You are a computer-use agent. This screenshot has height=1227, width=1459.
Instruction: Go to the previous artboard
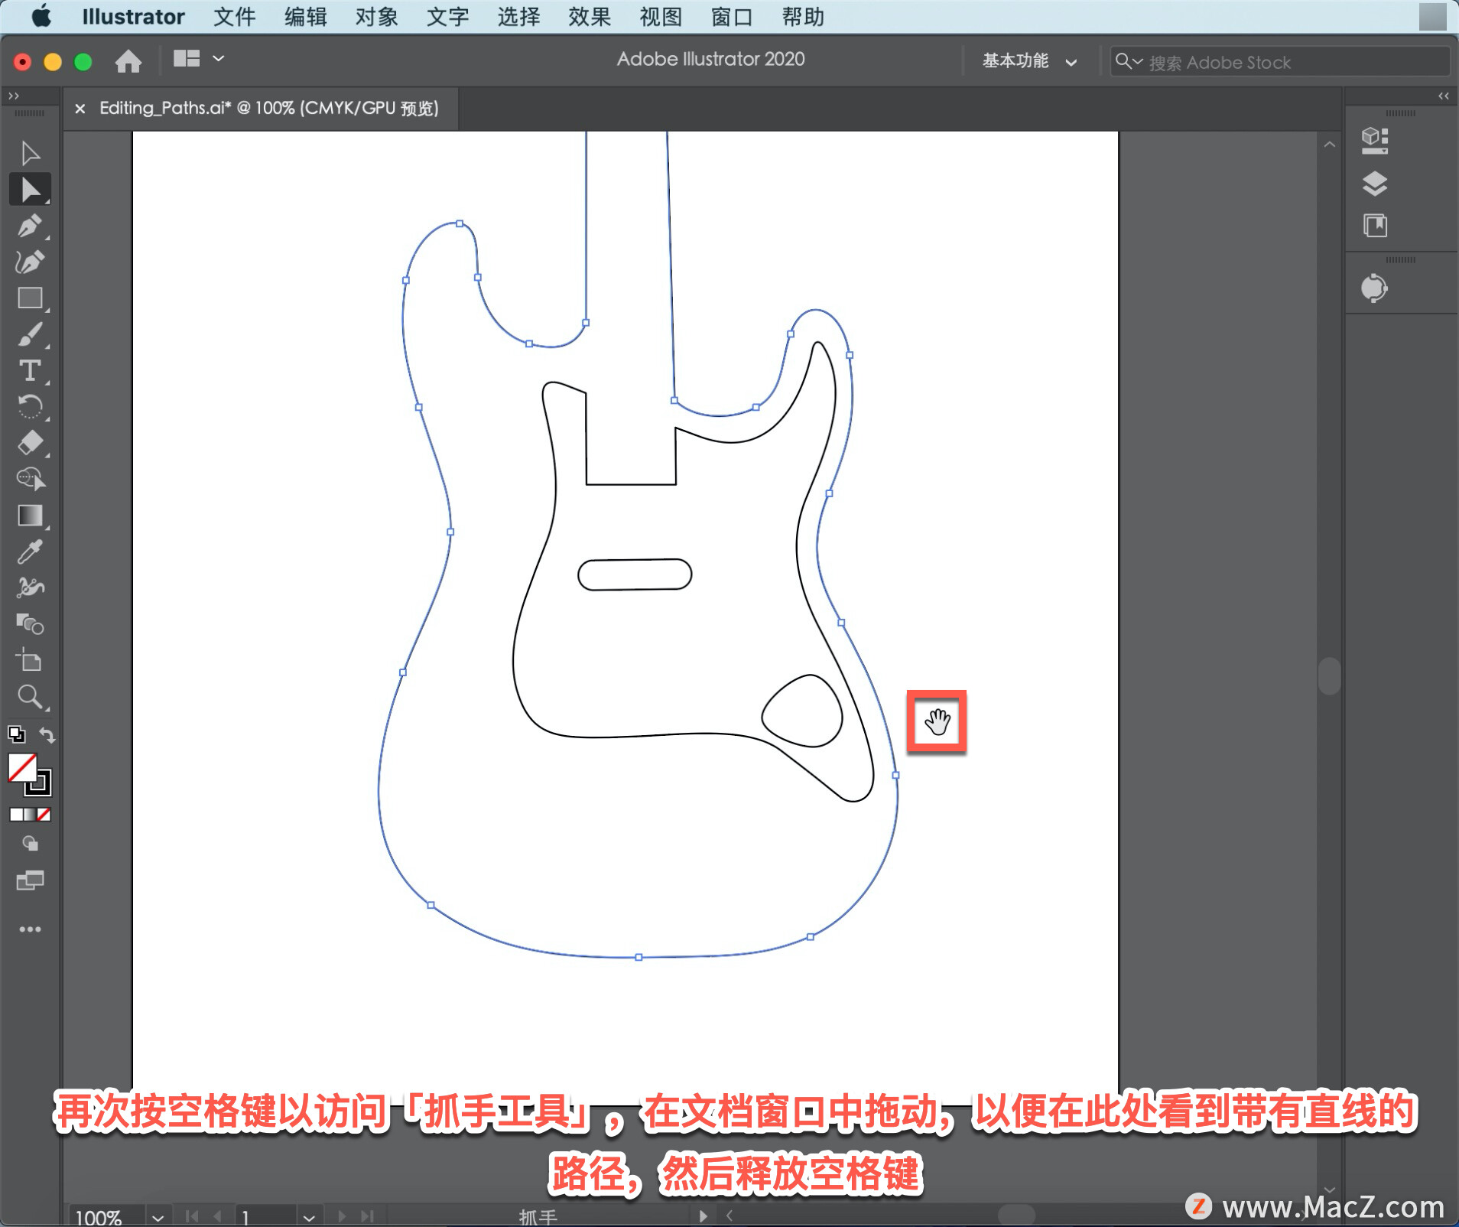click(x=218, y=1216)
